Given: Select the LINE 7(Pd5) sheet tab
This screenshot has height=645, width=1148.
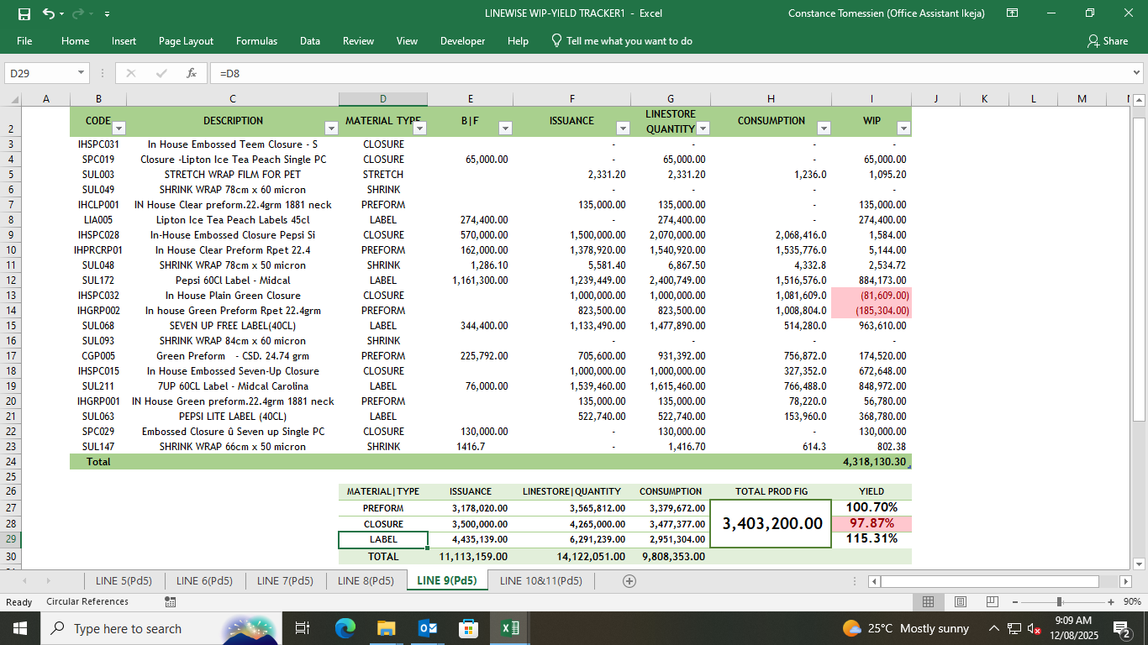Looking at the screenshot, I should tap(284, 579).
